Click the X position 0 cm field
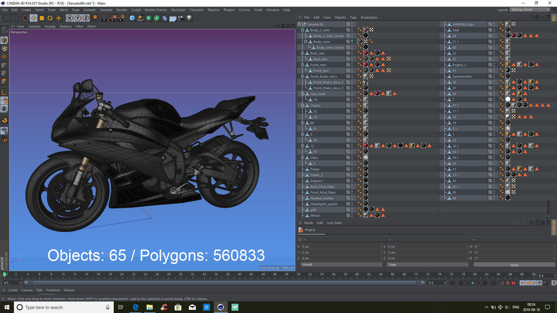Screen dimensions: 557x313 (341, 247)
